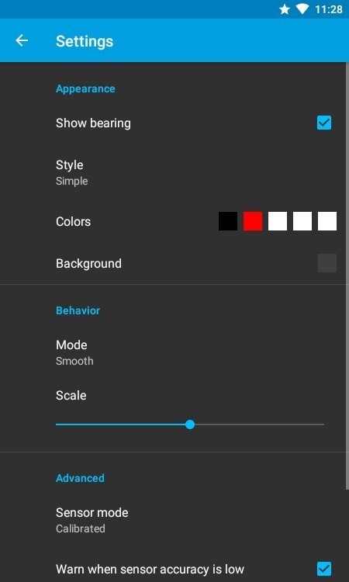Click the Behavior section header
Image resolution: width=349 pixels, height=582 pixels.
78,310
